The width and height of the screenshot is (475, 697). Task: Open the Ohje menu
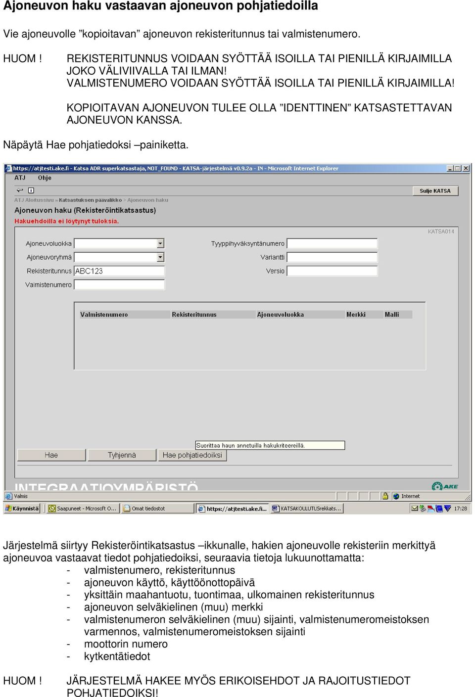pos(45,178)
